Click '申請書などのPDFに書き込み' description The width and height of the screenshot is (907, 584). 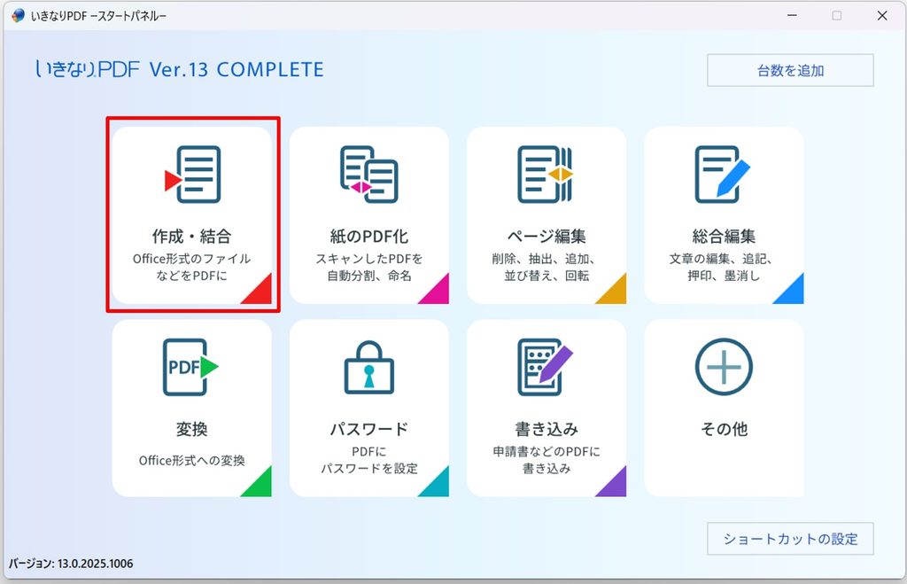pyautogui.click(x=547, y=460)
